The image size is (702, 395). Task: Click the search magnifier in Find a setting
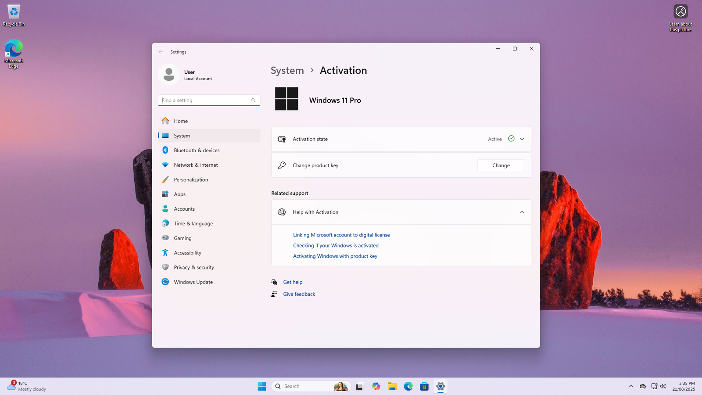[x=253, y=100]
